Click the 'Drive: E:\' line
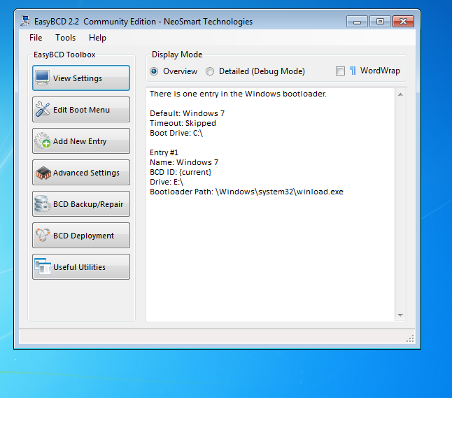 pos(167,182)
